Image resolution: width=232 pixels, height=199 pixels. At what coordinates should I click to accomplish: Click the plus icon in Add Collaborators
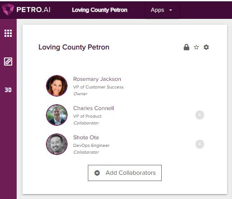[x=97, y=173]
